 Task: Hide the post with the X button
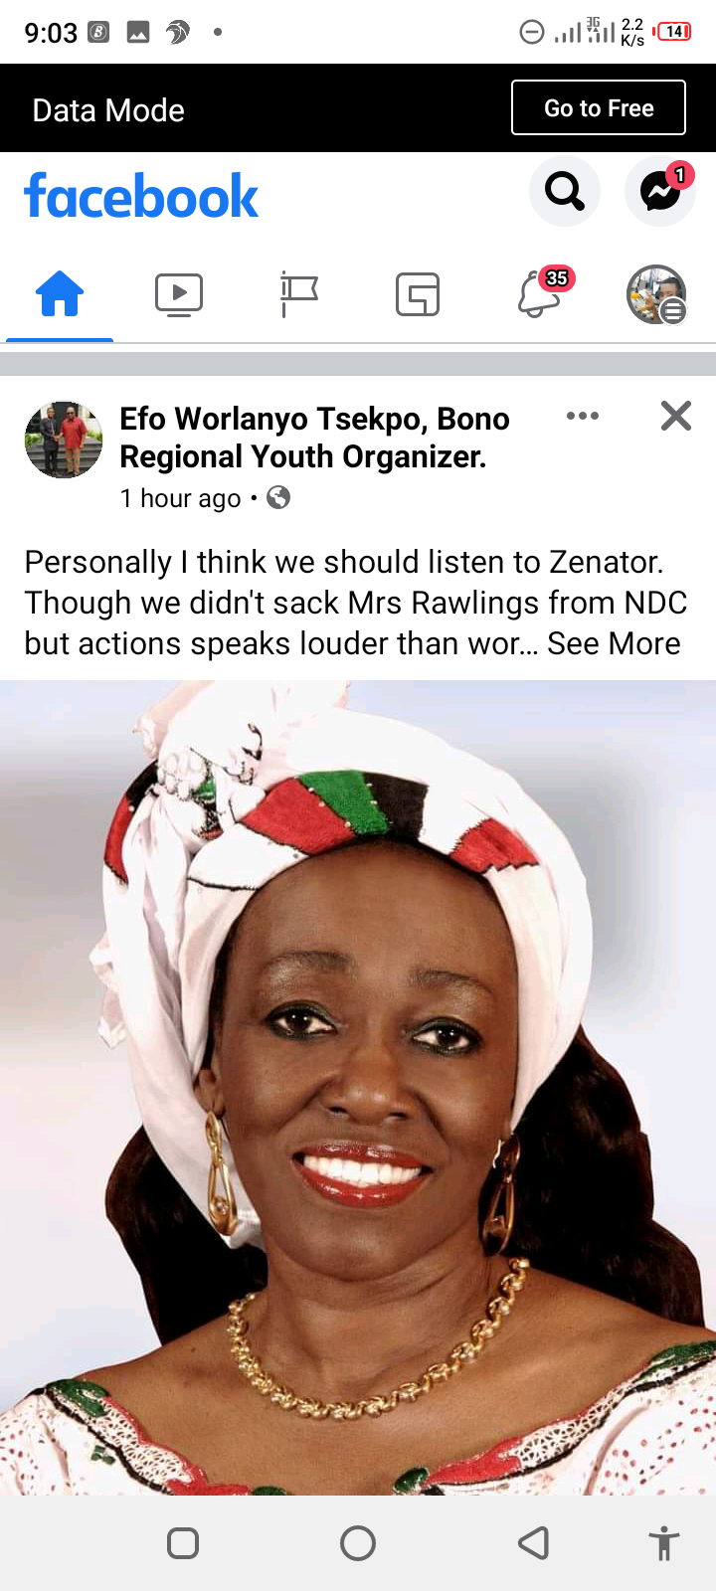point(676,416)
